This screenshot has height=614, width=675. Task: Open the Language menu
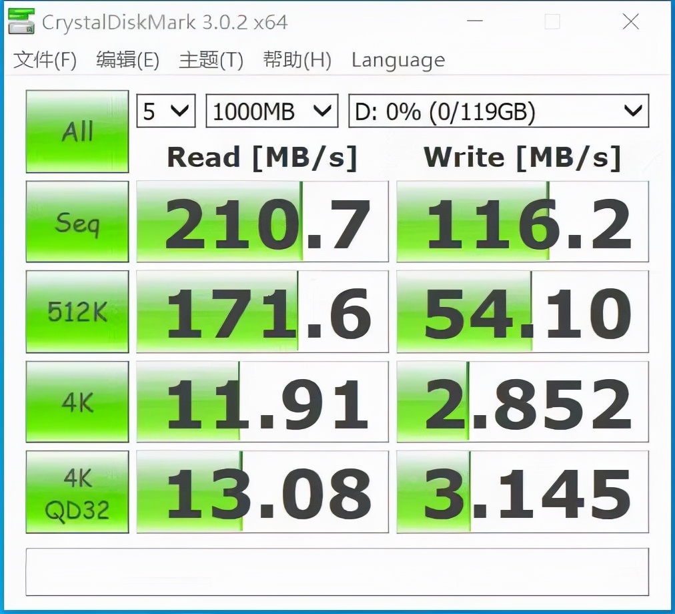coord(398,59)
